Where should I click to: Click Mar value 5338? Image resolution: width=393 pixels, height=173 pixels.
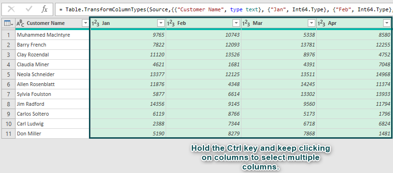[x=279, y=35]
